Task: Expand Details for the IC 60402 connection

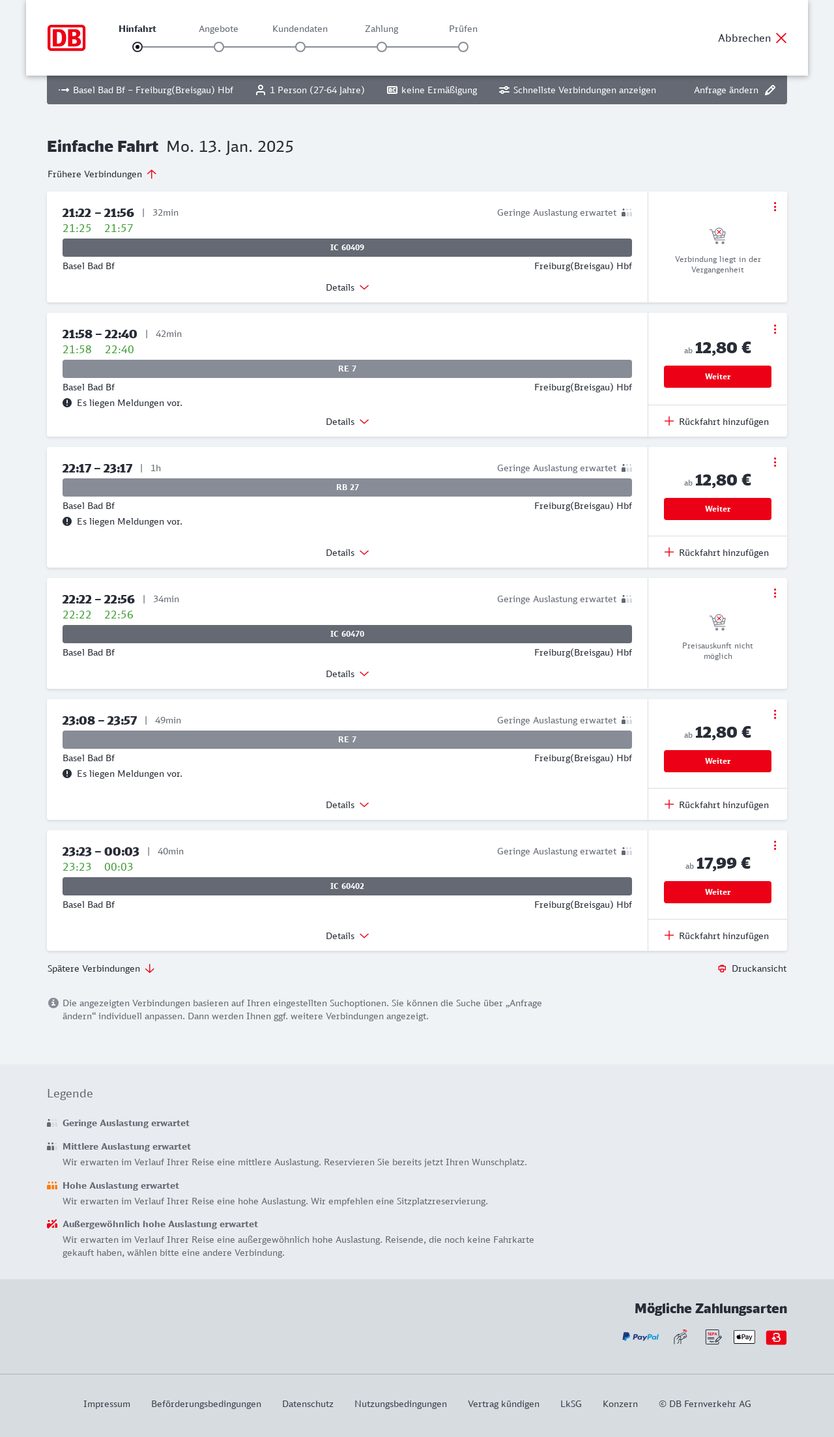Action: pos(347,936)
